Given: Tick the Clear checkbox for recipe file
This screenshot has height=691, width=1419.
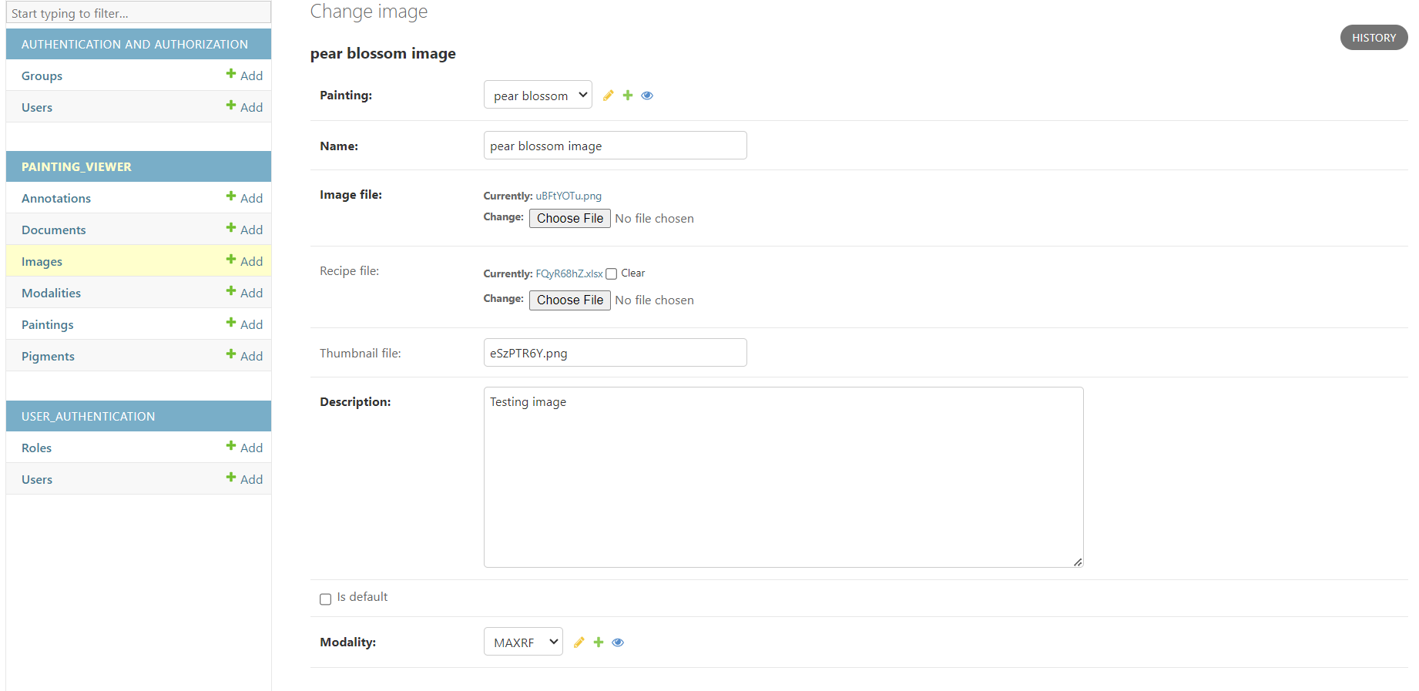Looking at the screenshot, I should coord(612,273).
